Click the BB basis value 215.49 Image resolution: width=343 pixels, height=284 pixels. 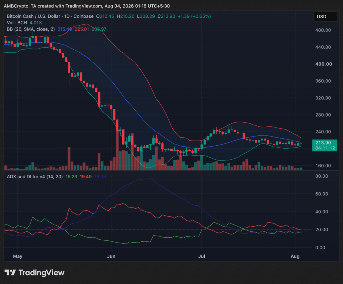click(65, 29)
